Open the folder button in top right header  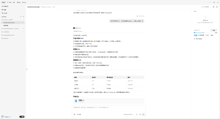(x=206, y=7)
